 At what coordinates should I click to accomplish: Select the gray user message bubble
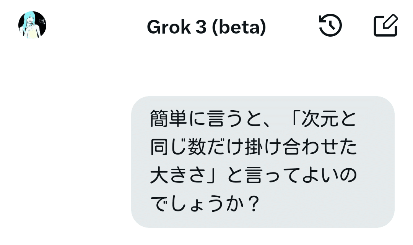click(x=263, y=162)
